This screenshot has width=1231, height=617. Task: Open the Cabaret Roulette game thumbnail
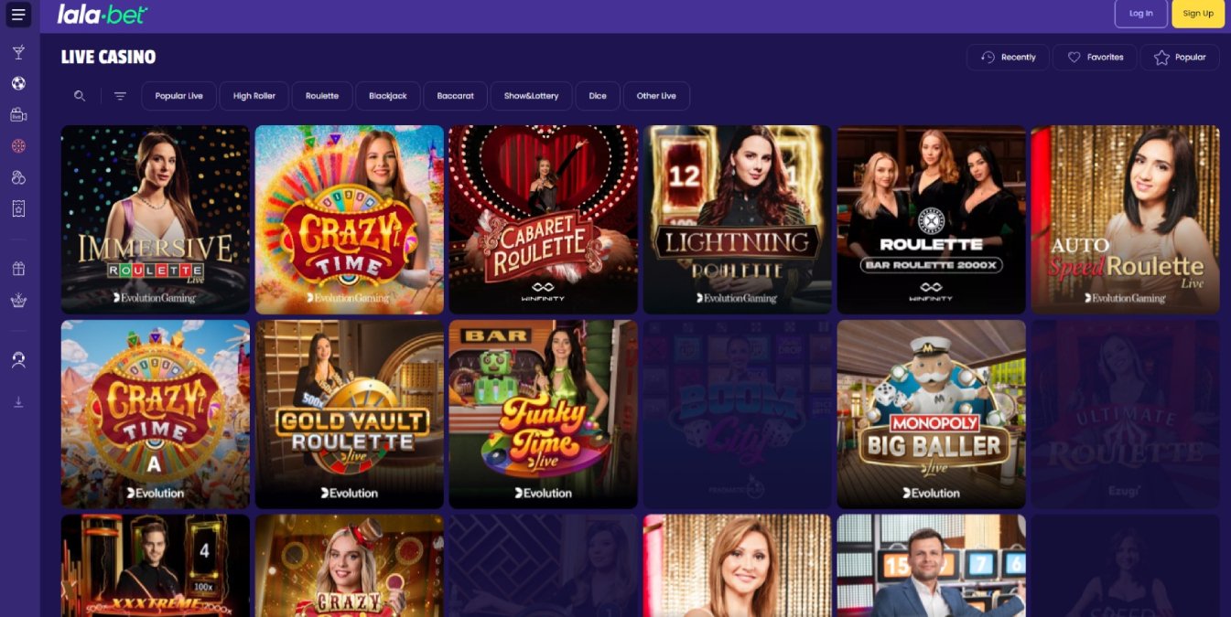click(544, 219)
